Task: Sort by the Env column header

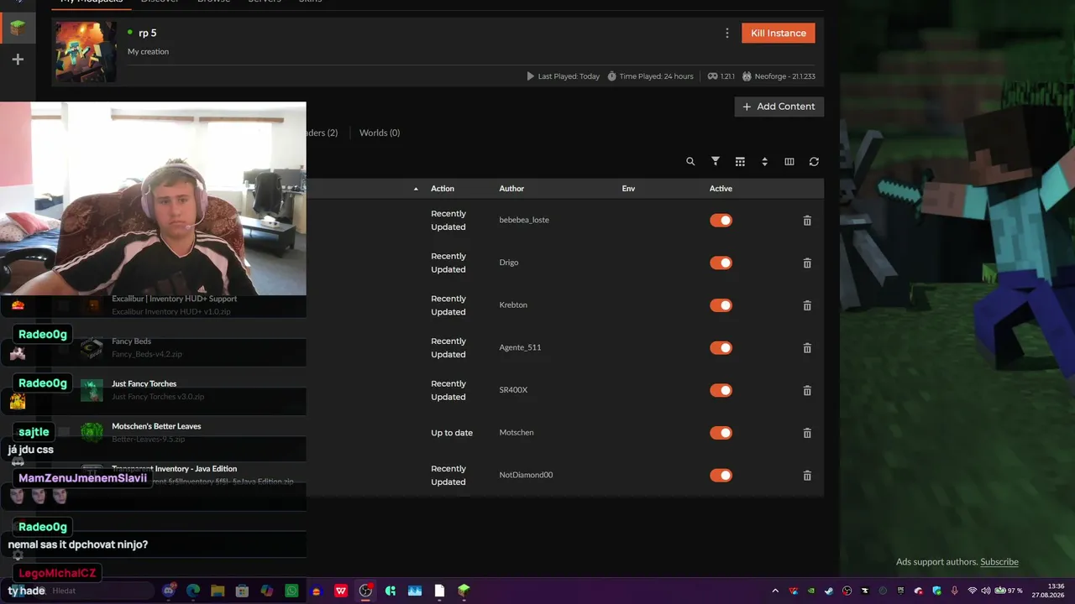Action: pyautogui.click(x=628, y=189)
